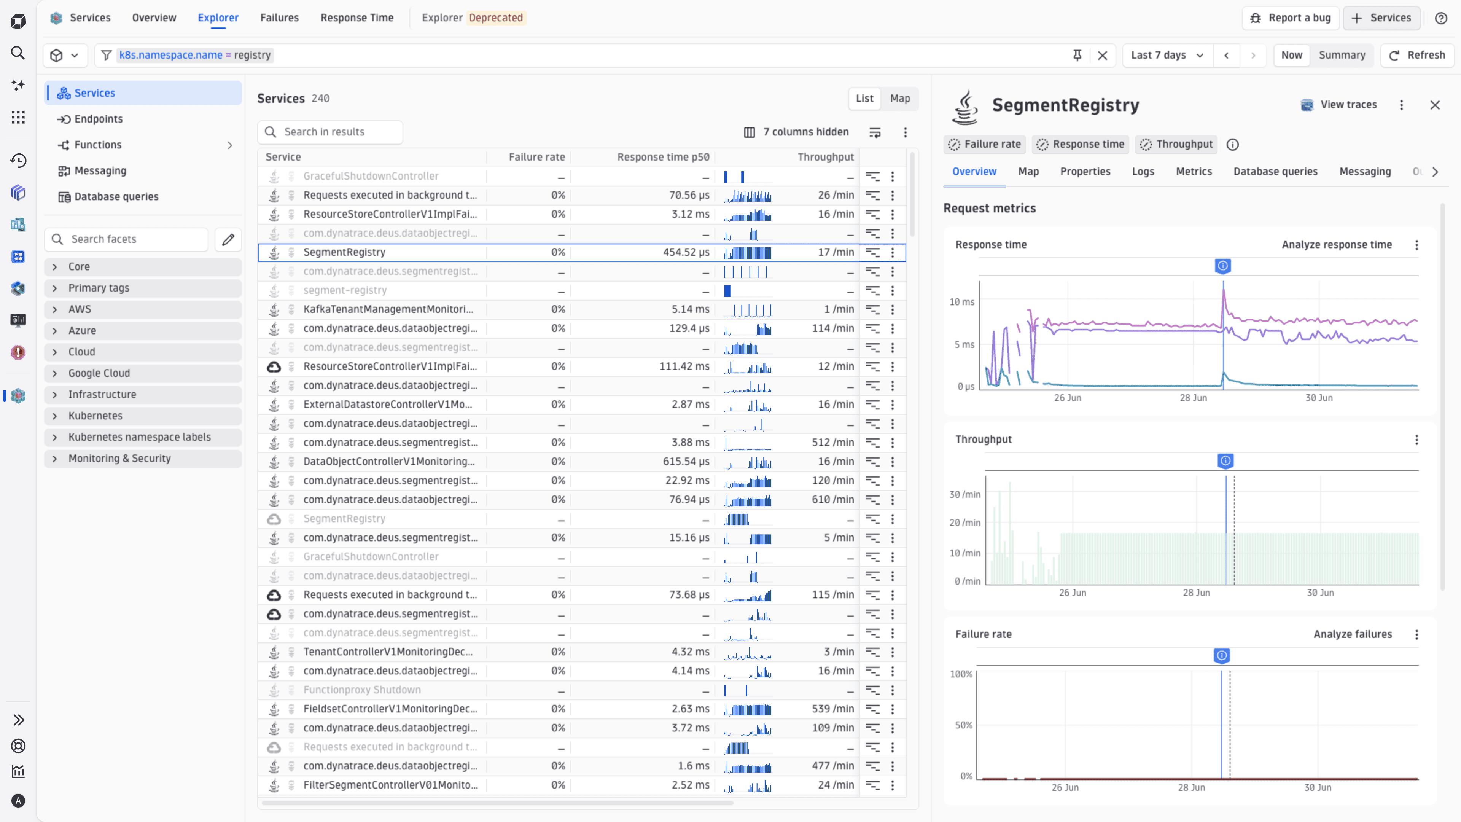The height and width of the screenshot is (822, 1461).
Task: Click the Search facets field
Action: pos(126,239)
